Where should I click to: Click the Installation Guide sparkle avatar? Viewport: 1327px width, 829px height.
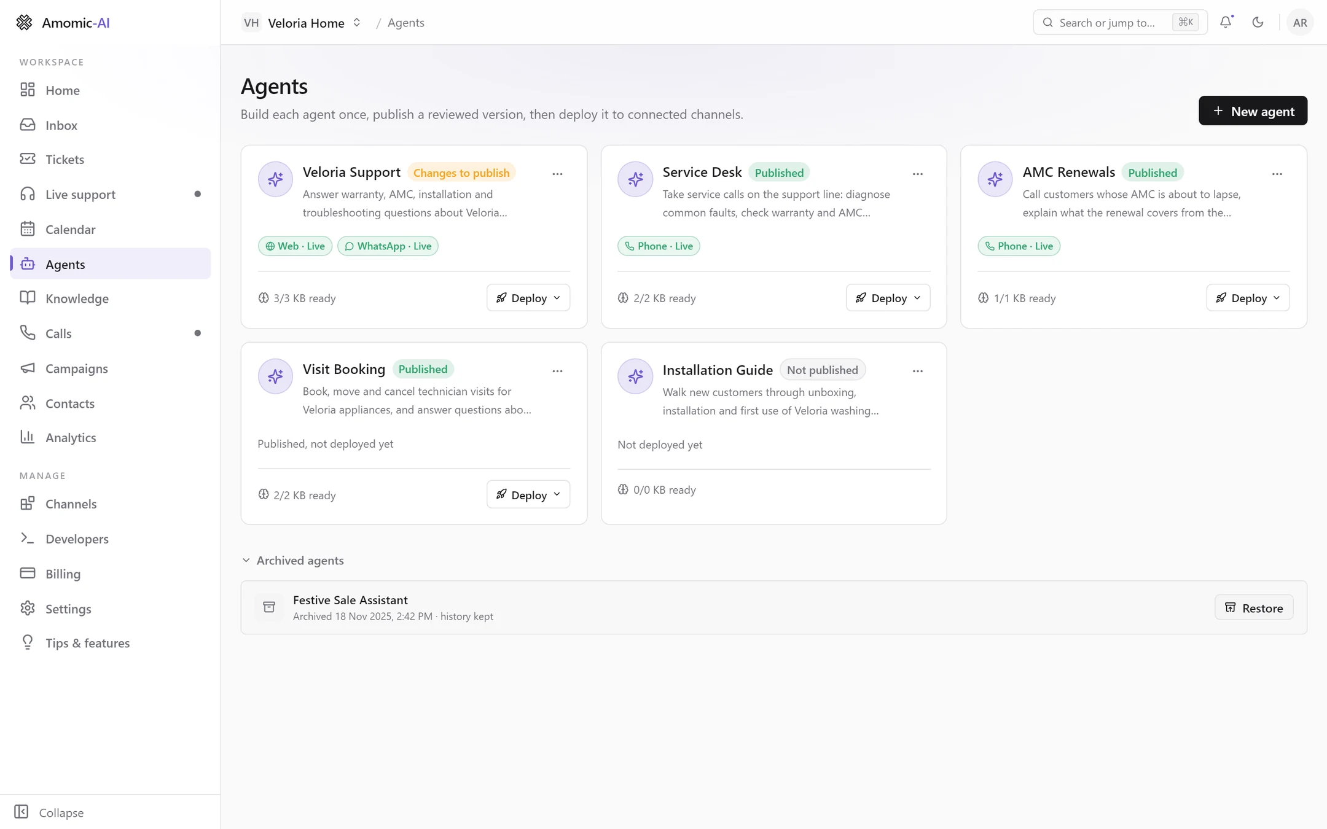[x=635, y=376]
